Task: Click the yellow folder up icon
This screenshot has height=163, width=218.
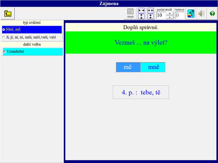Action: click(x=7, y=14)
